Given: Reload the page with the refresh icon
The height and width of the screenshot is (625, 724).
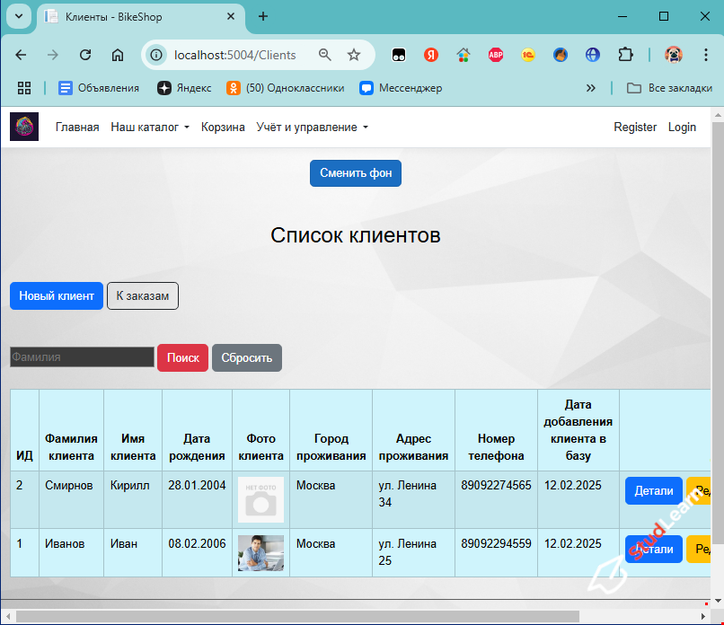Looking at the screenshot, I should [85, 55].
